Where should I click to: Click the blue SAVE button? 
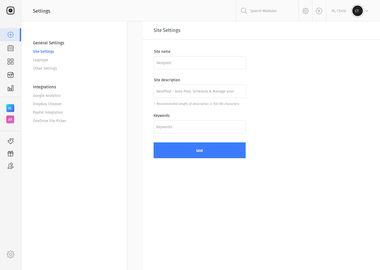click(x=199, y=150)
